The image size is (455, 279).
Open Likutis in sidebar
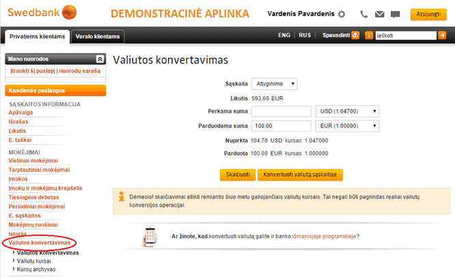tap(17, 131)
